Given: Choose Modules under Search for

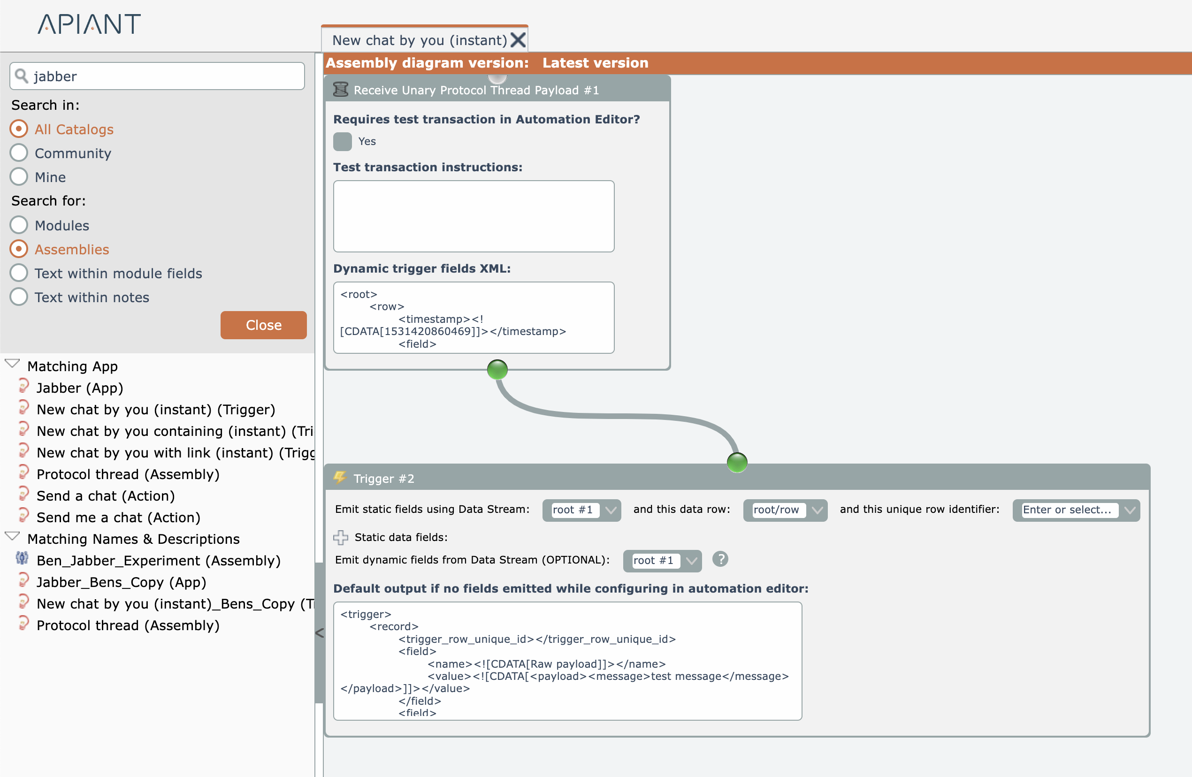Looking at the screenshot, I should pyautogui.click(x=19, y=225).
